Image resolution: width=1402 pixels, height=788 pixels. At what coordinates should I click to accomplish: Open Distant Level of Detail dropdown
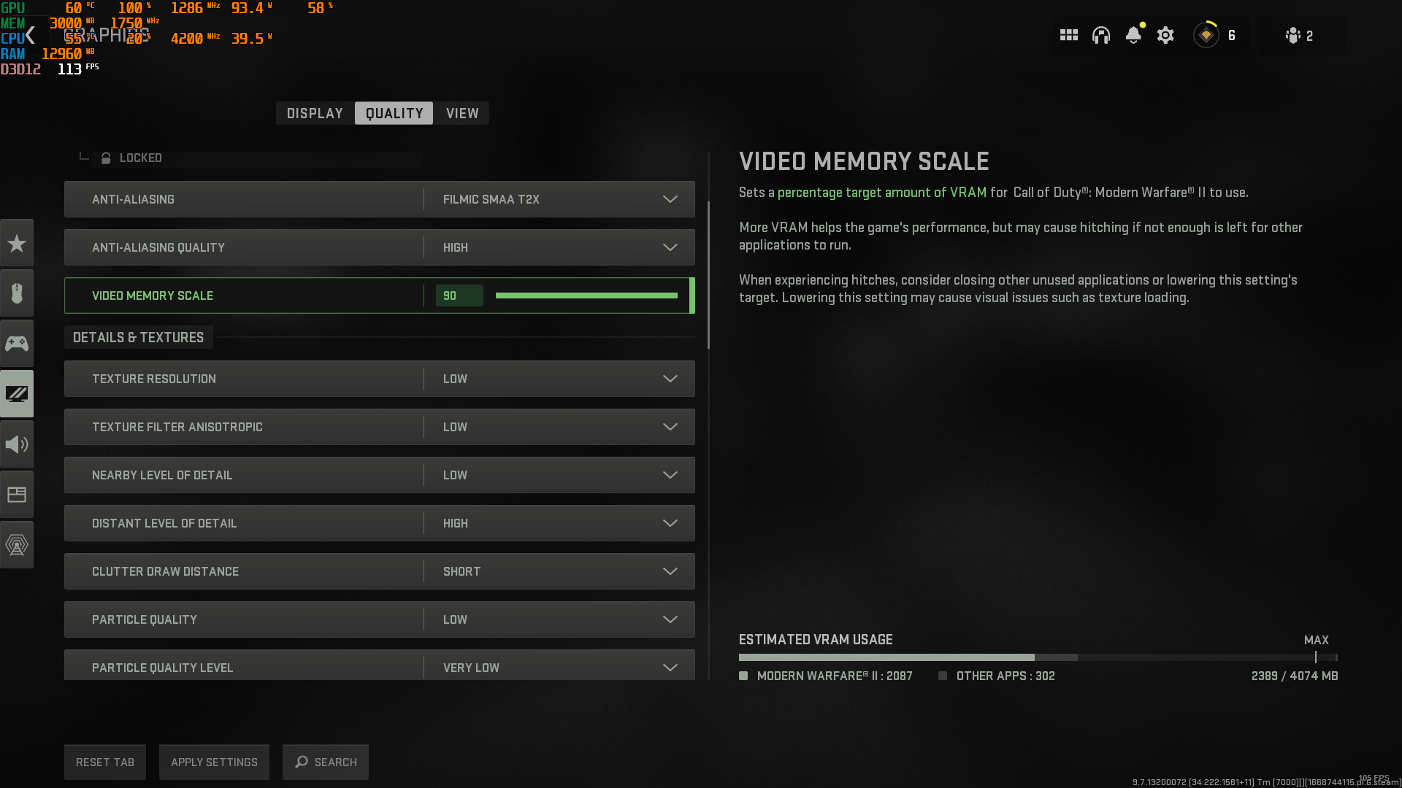pos(670,523)
